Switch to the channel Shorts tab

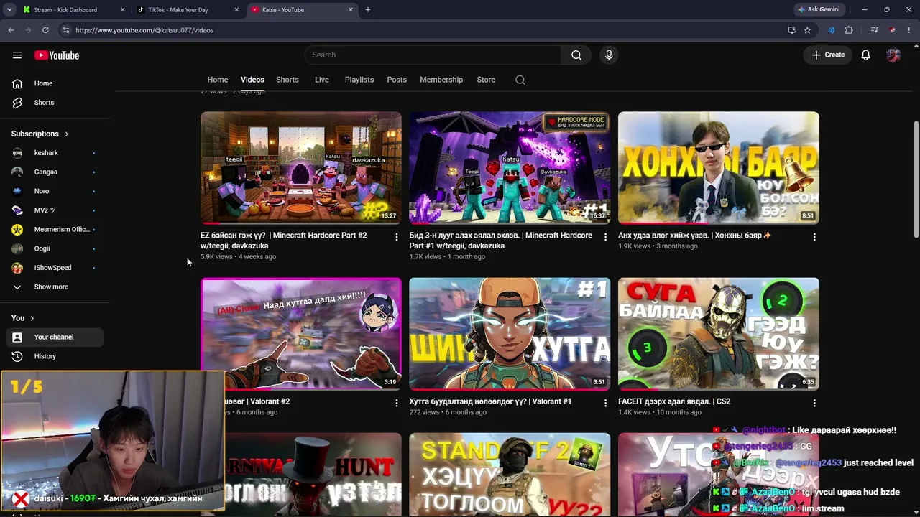point(287,80)
